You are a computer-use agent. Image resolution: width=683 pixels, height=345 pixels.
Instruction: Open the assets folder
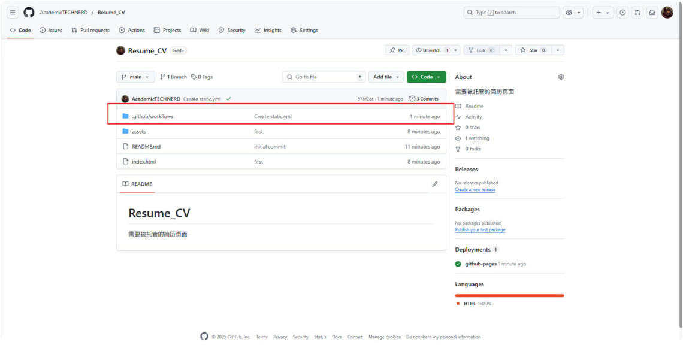pos(138,132)
